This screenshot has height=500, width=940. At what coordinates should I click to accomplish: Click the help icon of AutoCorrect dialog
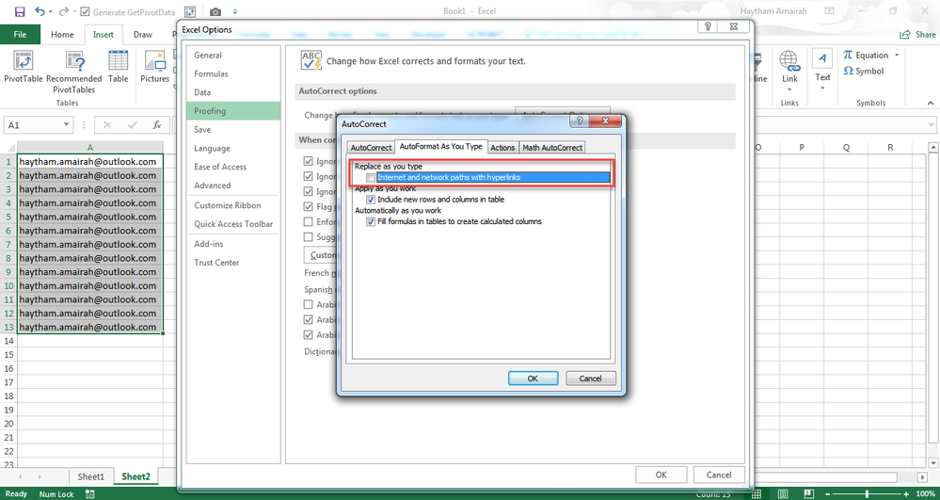(x=579, y=122)
